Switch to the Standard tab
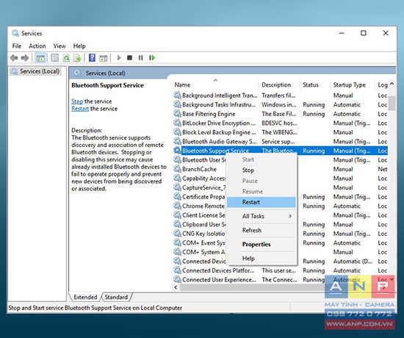 coord(116,298)
